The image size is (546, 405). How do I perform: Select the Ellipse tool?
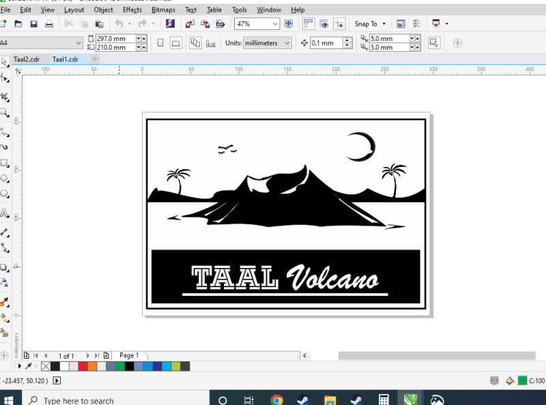click(x=5, y=178)
